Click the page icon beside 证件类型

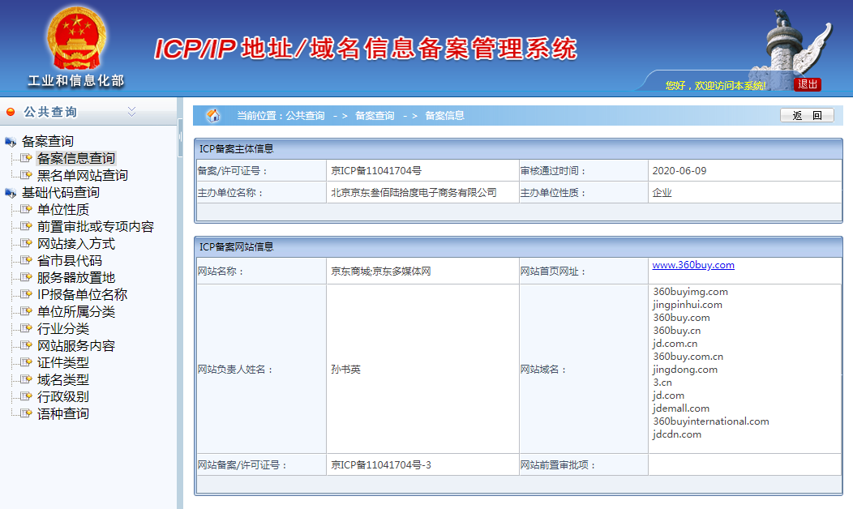(26, 361)
